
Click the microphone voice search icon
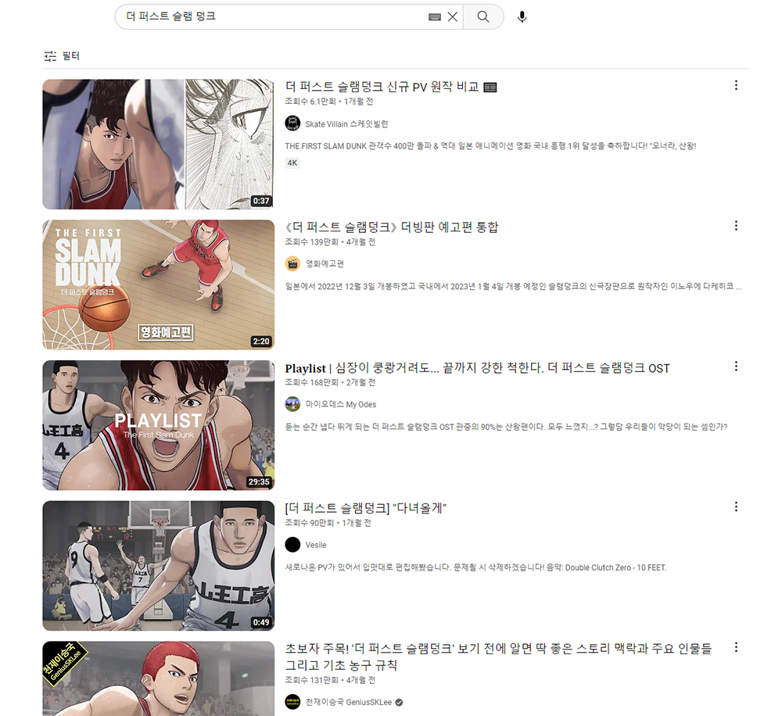(x=522, y=16)
